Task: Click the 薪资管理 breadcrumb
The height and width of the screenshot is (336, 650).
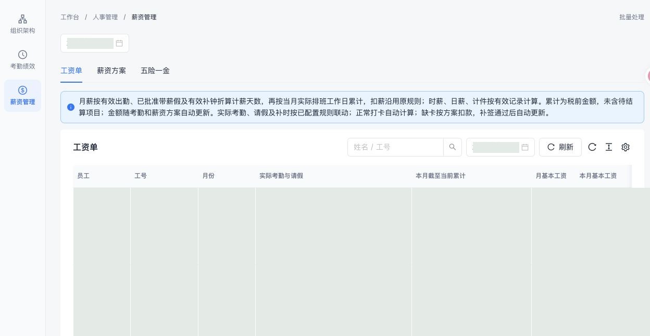Action: click(144, 17)
